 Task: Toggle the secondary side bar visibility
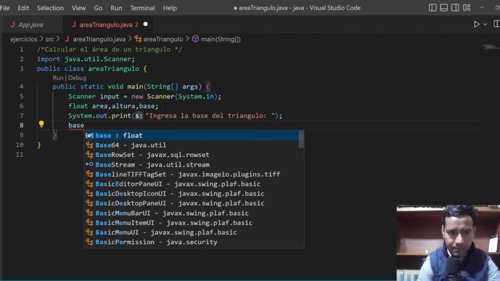click(x=456, y=8)
